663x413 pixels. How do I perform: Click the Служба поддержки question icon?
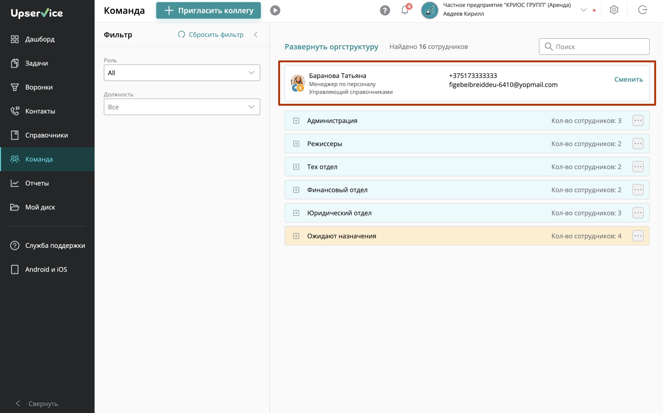tap(15, 245)
